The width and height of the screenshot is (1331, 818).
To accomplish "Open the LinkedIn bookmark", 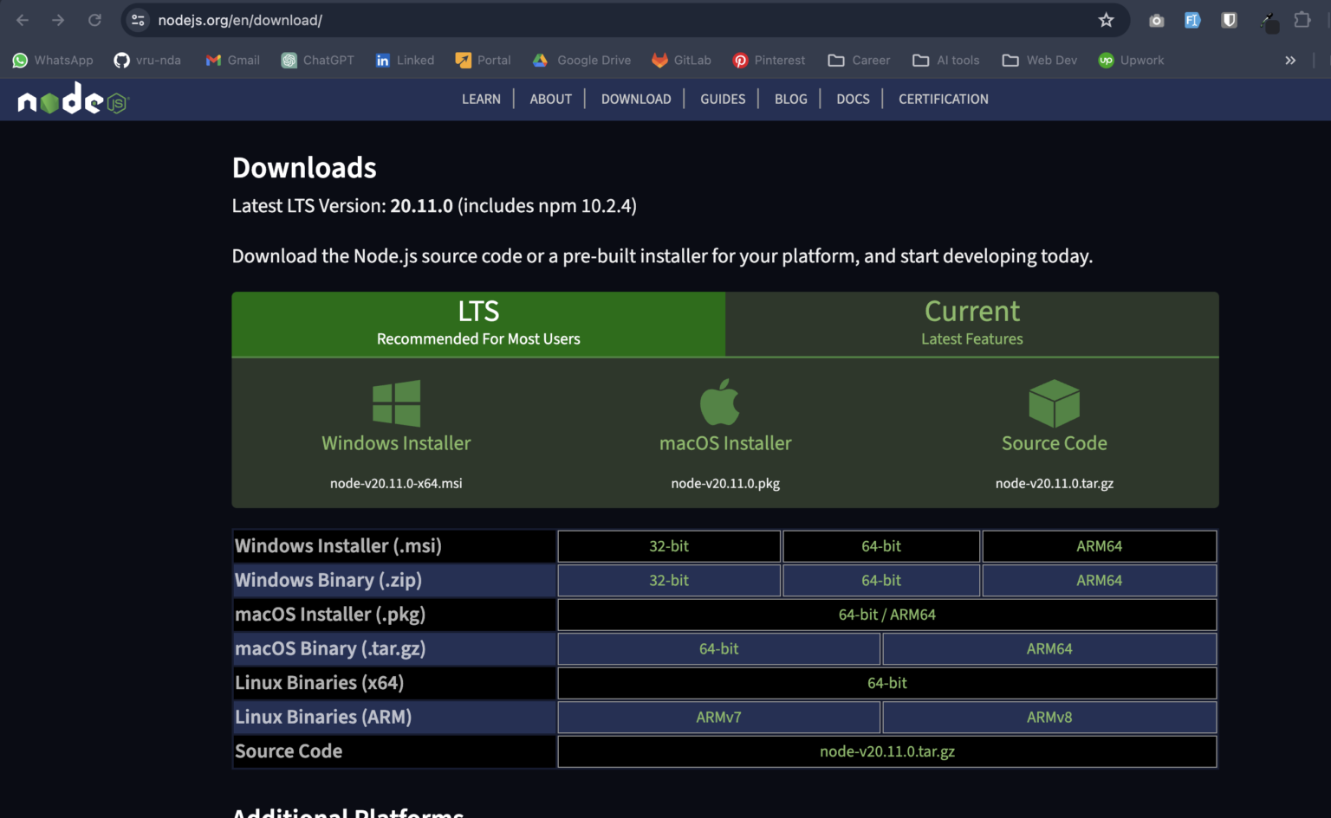I will 405,60.
